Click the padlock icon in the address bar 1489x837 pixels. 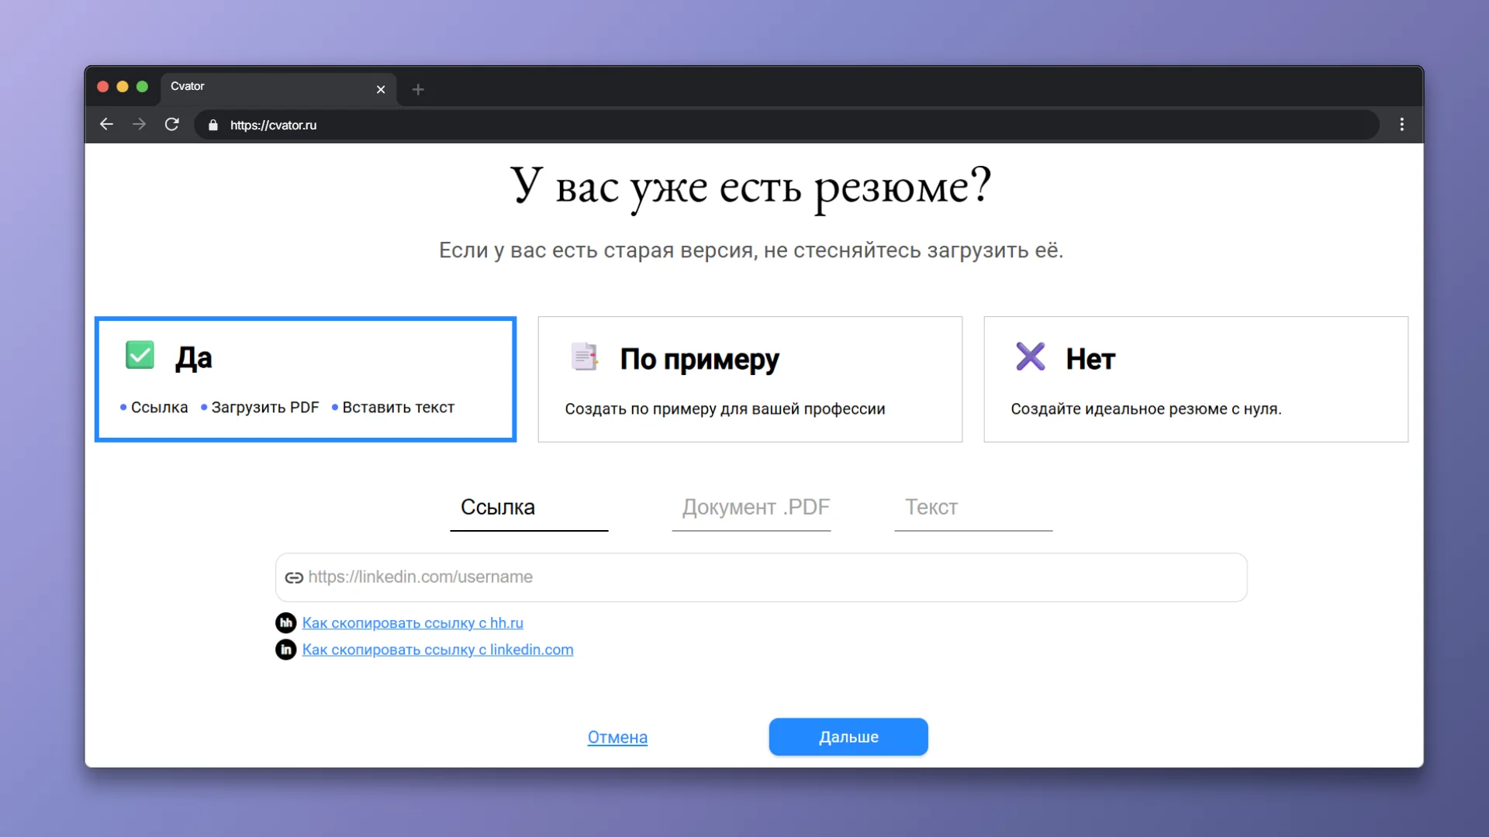213,125
